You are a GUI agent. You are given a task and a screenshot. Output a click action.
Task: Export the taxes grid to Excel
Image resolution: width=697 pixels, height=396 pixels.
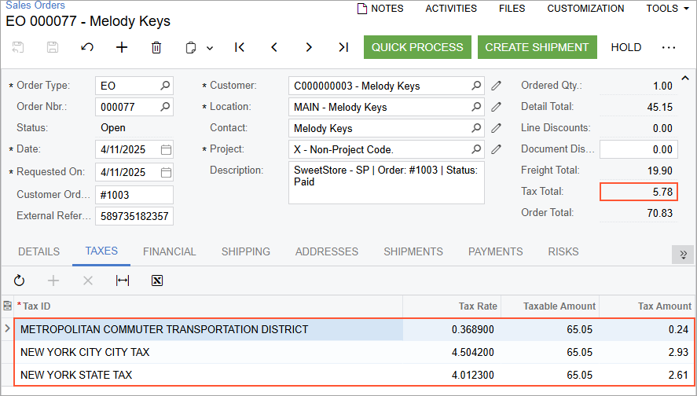click(x=157, y=280)
